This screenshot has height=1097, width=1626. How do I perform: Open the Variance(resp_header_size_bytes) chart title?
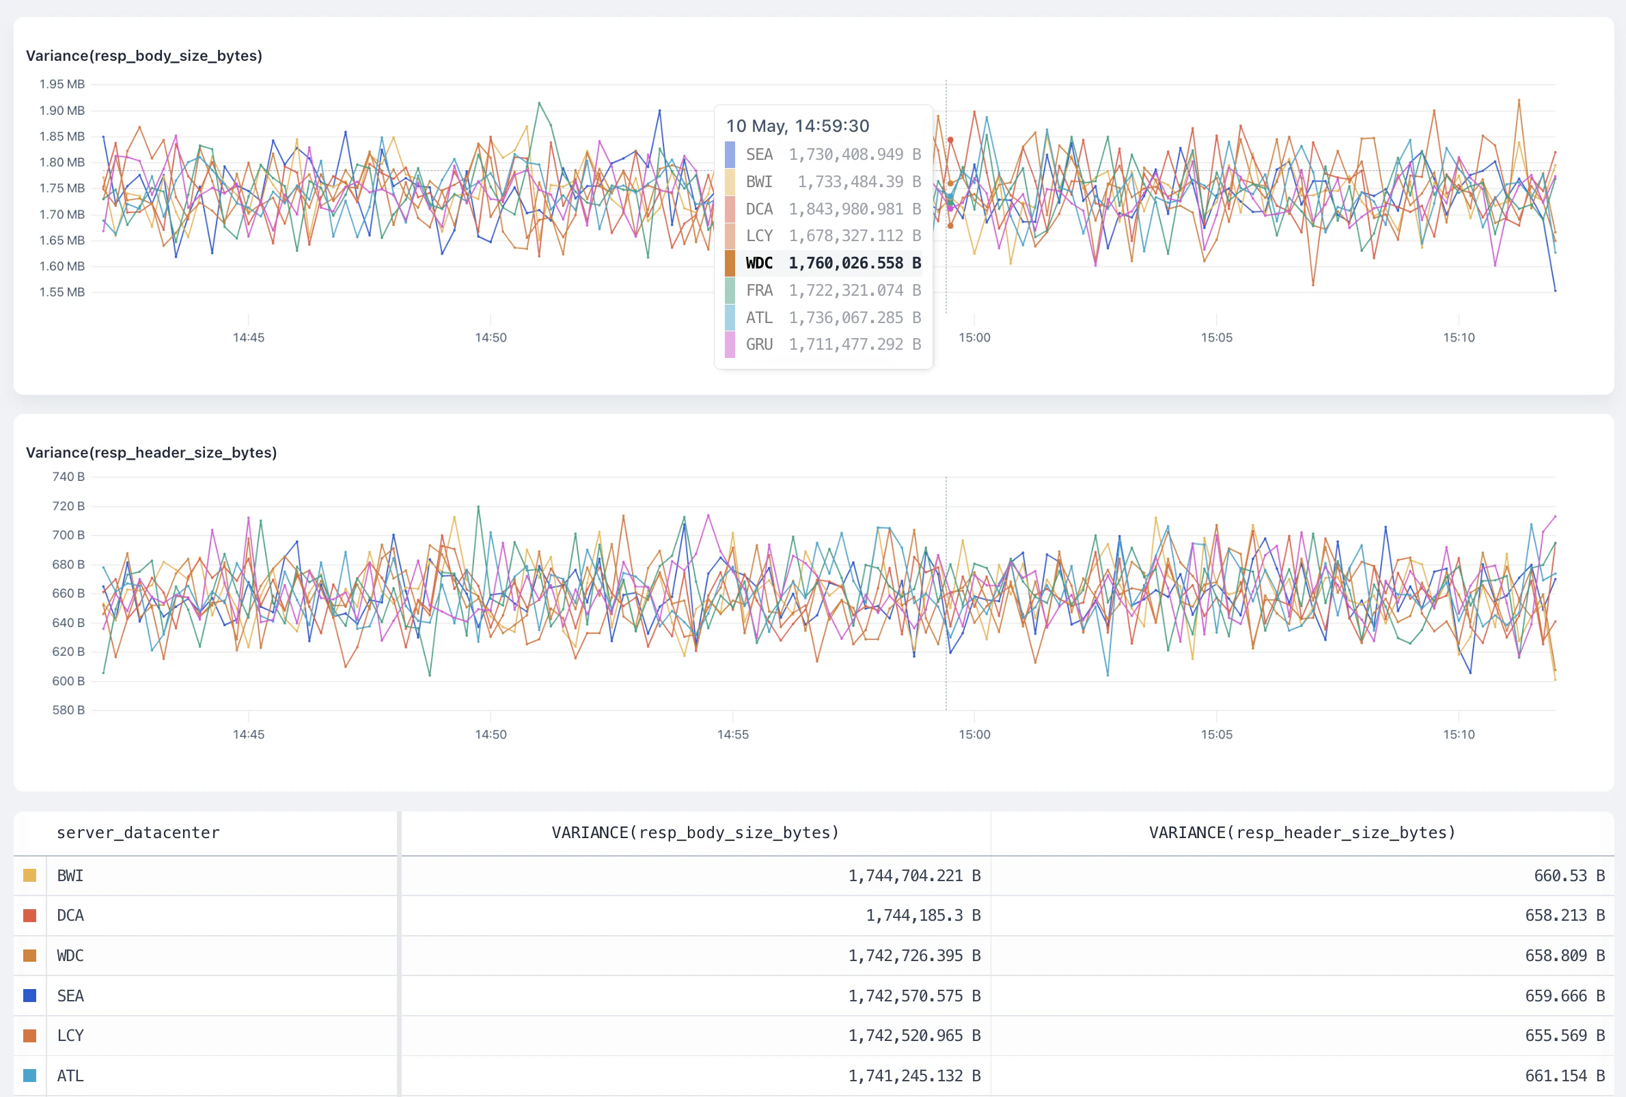click(151, 452)
